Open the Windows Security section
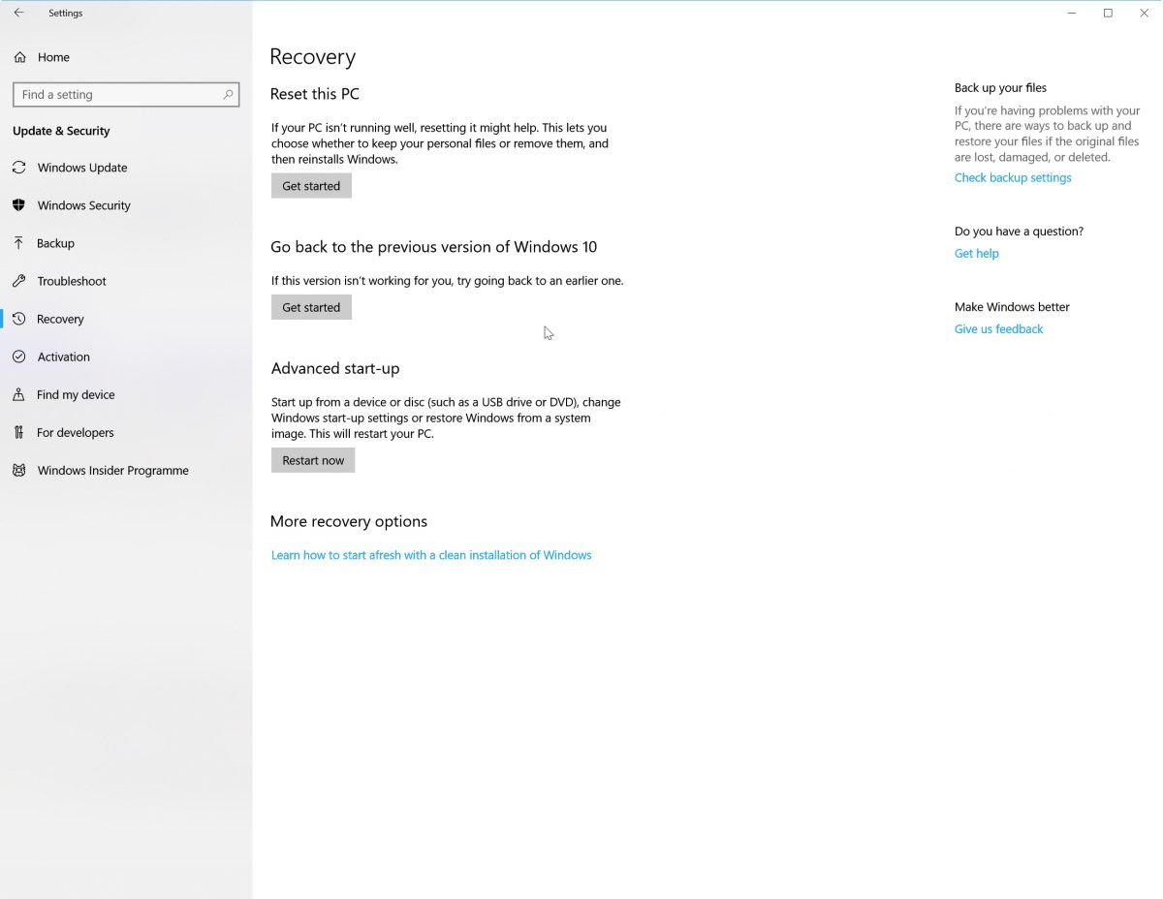The image size is (1163, 899). pos(126,205)
